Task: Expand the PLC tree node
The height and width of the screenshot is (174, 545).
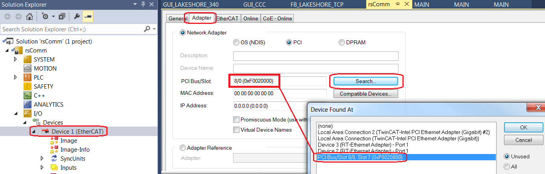Action: (16, 77)
